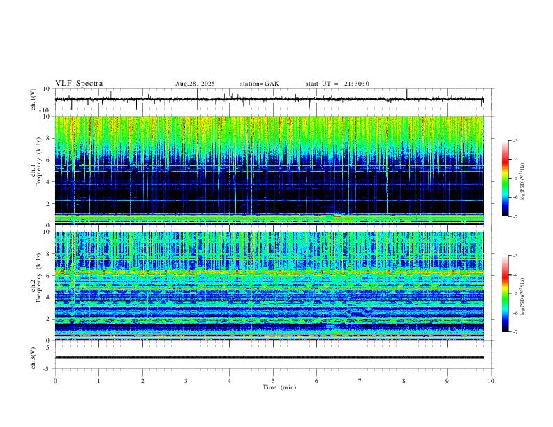This screenshot has width=553, height=427.
Task: Click the ch.2 Frequency (kHz) axis label
Action: pos(36,277)
